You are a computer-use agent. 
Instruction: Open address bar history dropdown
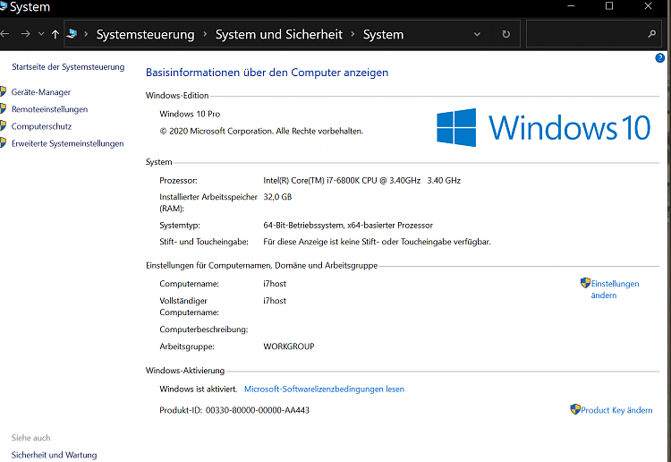(477, 34)
